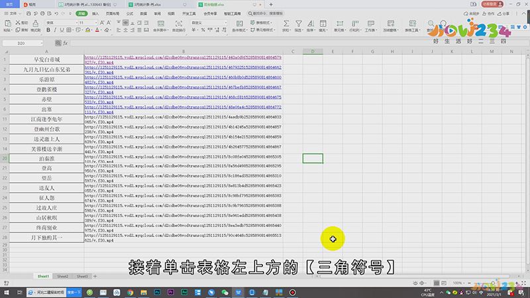Select cell containing 早发白帝城

46,60
